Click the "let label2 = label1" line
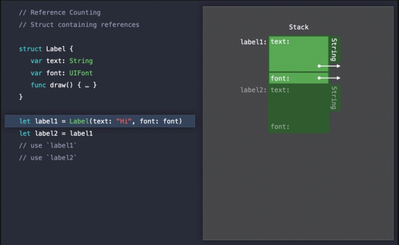The image size is (399, 245). coord(56,133)
